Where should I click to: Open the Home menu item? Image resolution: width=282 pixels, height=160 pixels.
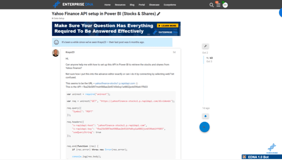coord(107,5)
